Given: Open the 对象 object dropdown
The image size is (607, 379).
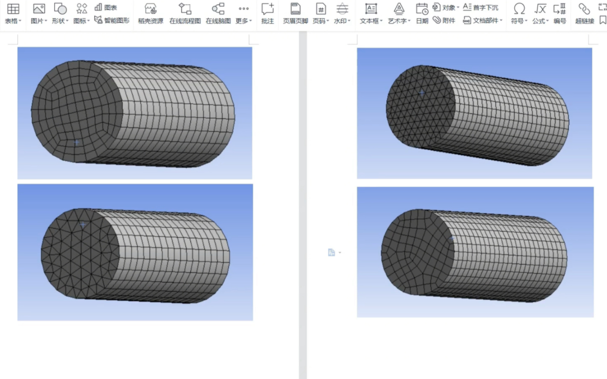Looking at the screenshot, I should click(x=446, y=7).
